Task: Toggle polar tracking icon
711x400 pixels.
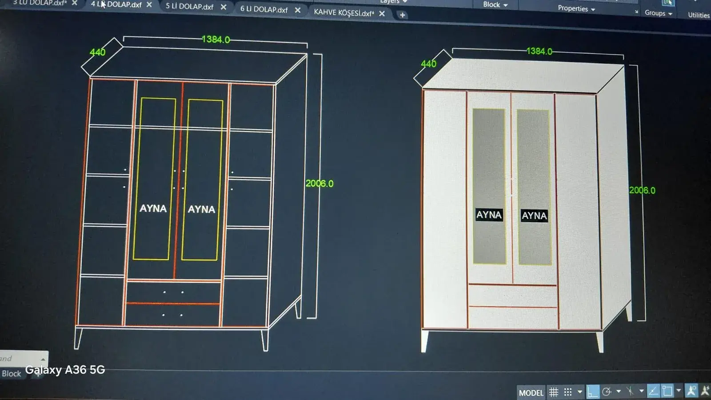Action: (607, 392)
